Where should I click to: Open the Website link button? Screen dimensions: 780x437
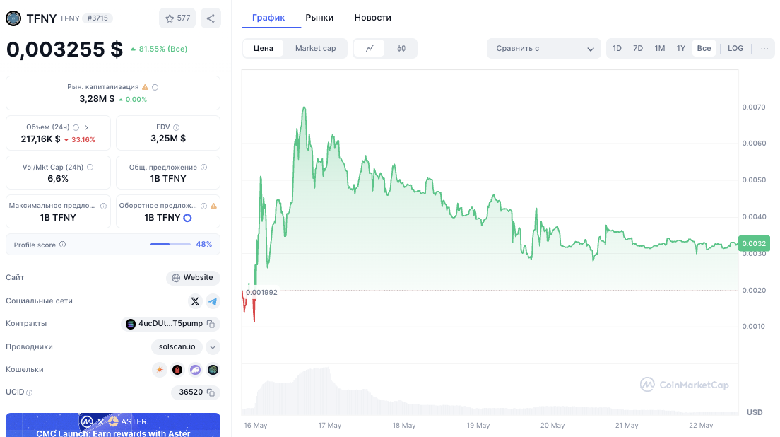click(x=193, y=278)
